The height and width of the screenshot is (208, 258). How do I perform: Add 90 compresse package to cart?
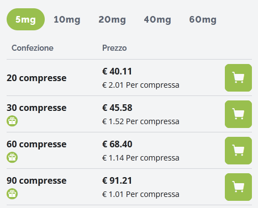(238, 187)
